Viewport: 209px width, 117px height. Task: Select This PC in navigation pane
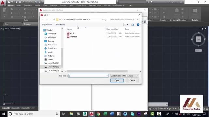48,30
